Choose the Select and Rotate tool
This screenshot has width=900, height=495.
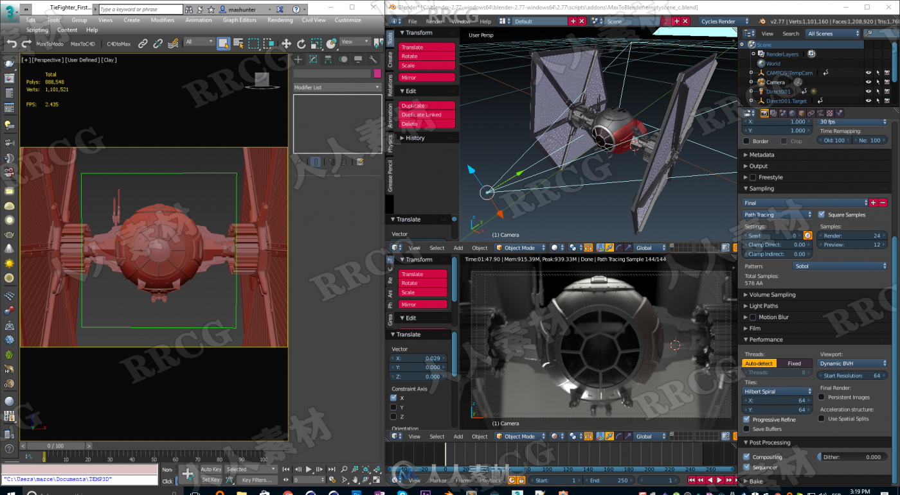301,44
